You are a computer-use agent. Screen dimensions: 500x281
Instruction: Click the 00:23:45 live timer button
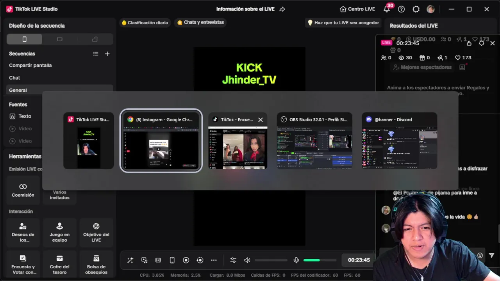coord(359,260)
